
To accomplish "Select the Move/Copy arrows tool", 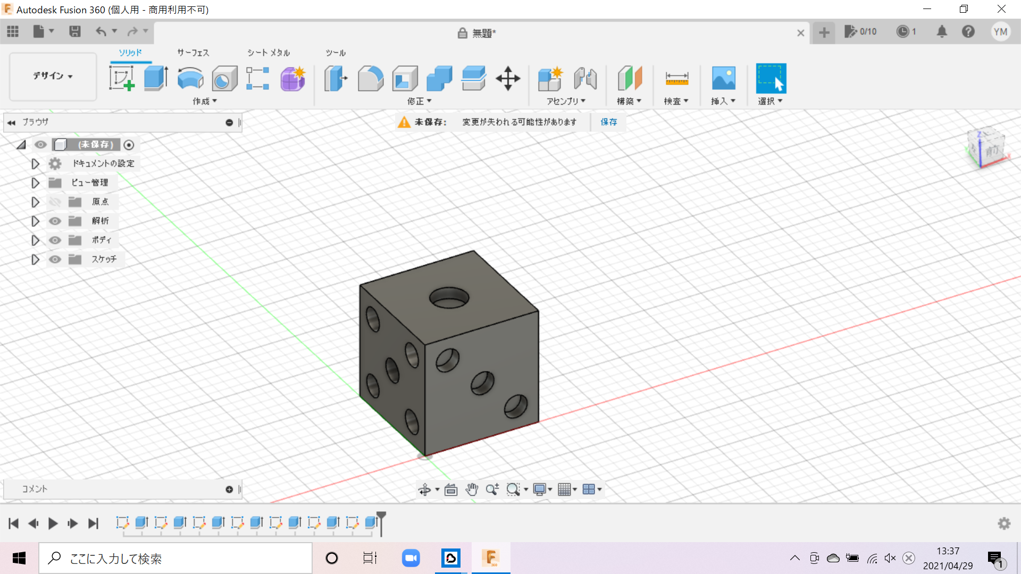I will (x=508, y=79).
